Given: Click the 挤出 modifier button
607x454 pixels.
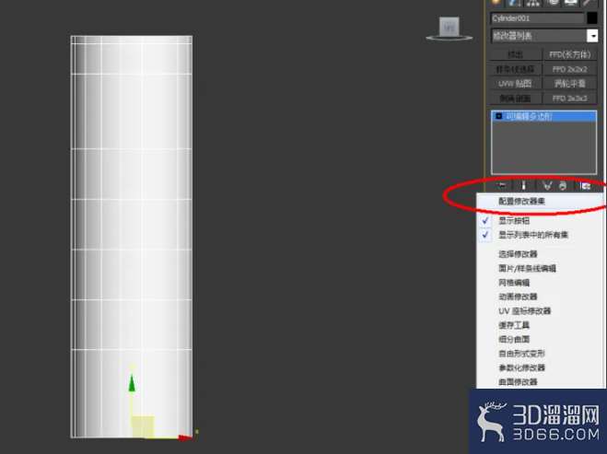Looking at the screenshot, I should click(x=515, y=54).
